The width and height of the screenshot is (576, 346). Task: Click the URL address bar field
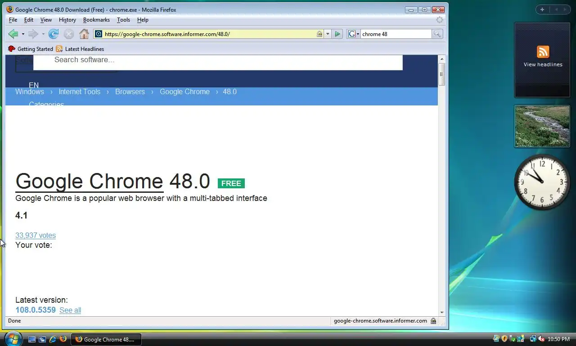209,34
